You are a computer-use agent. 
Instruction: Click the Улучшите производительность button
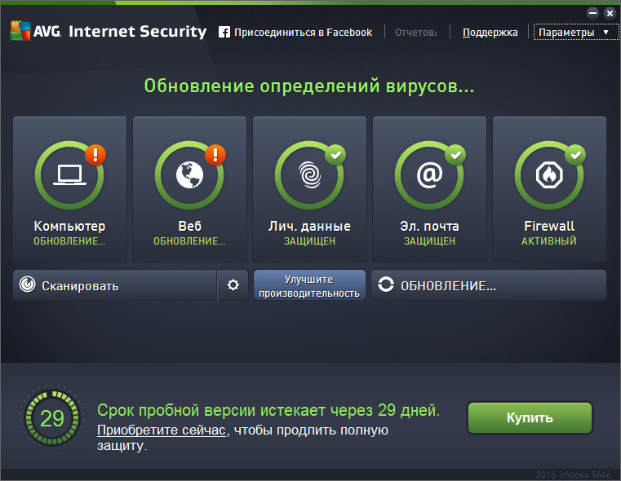pos(310,285)
